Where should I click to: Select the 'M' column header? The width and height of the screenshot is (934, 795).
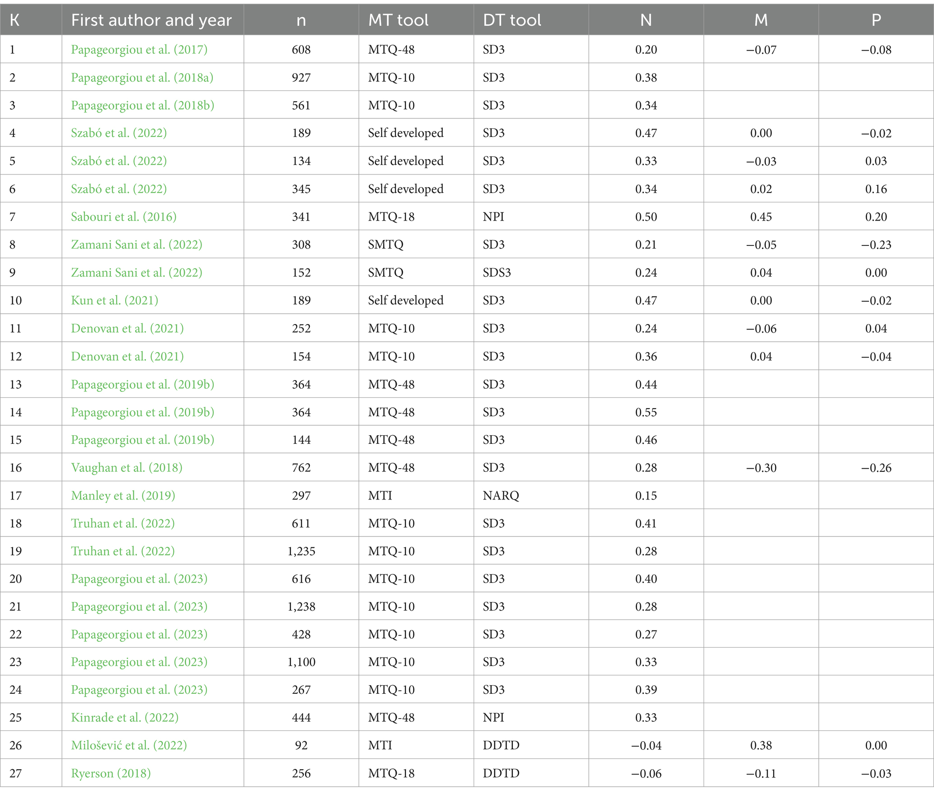point(761,20)
